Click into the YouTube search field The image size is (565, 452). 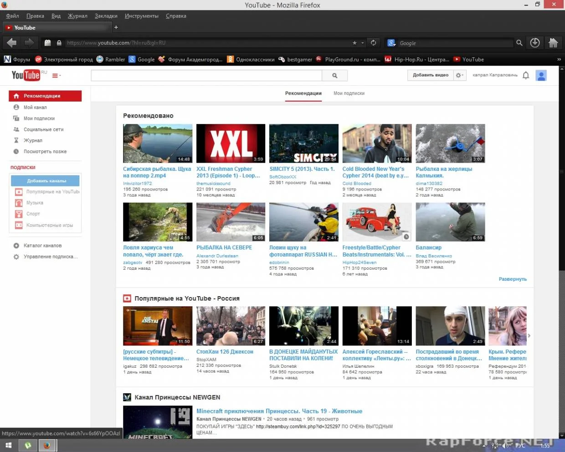click(x=206, y=76)
